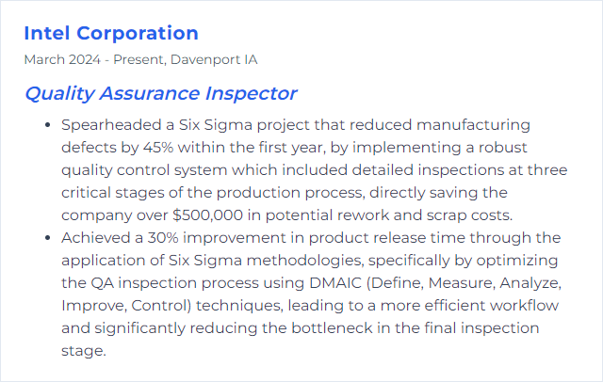Click the words Six Sigma methodologies
Screen dimensions: 603x382
click(x=266, y=261)
